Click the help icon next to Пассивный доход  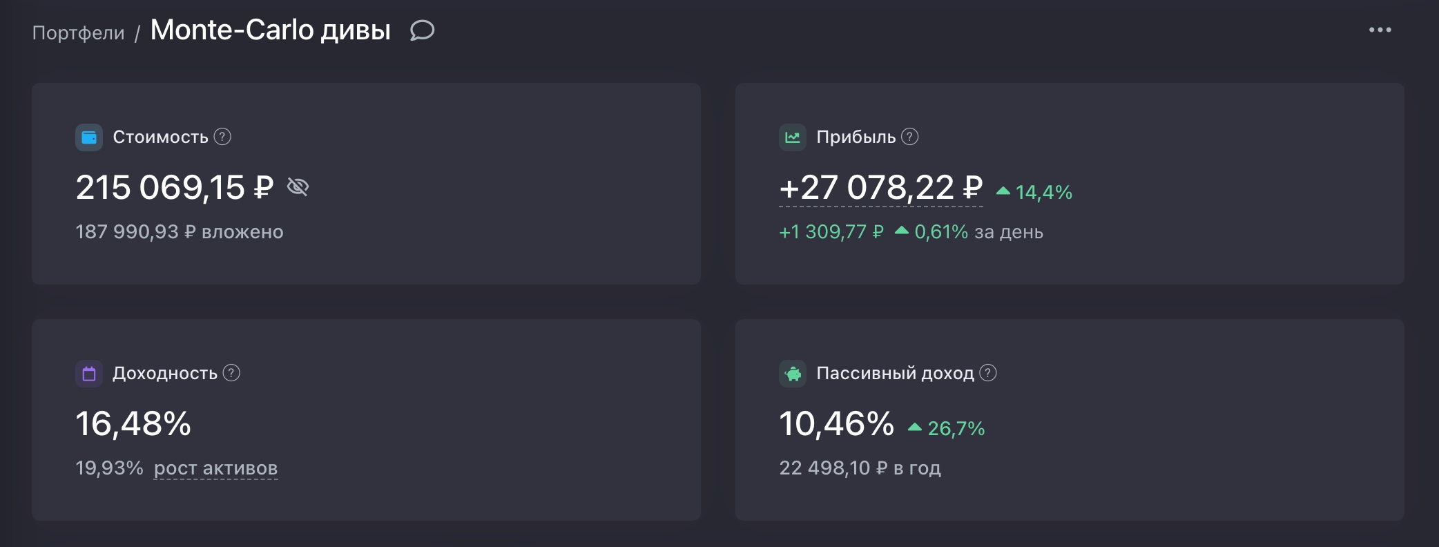tap(989, 373)
